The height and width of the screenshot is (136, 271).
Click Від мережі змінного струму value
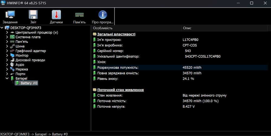[204, 95]
